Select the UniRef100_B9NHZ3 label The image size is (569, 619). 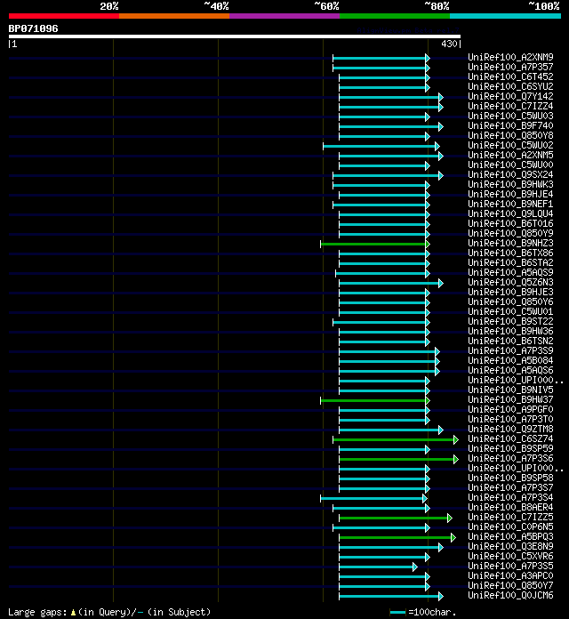point(510,243)
